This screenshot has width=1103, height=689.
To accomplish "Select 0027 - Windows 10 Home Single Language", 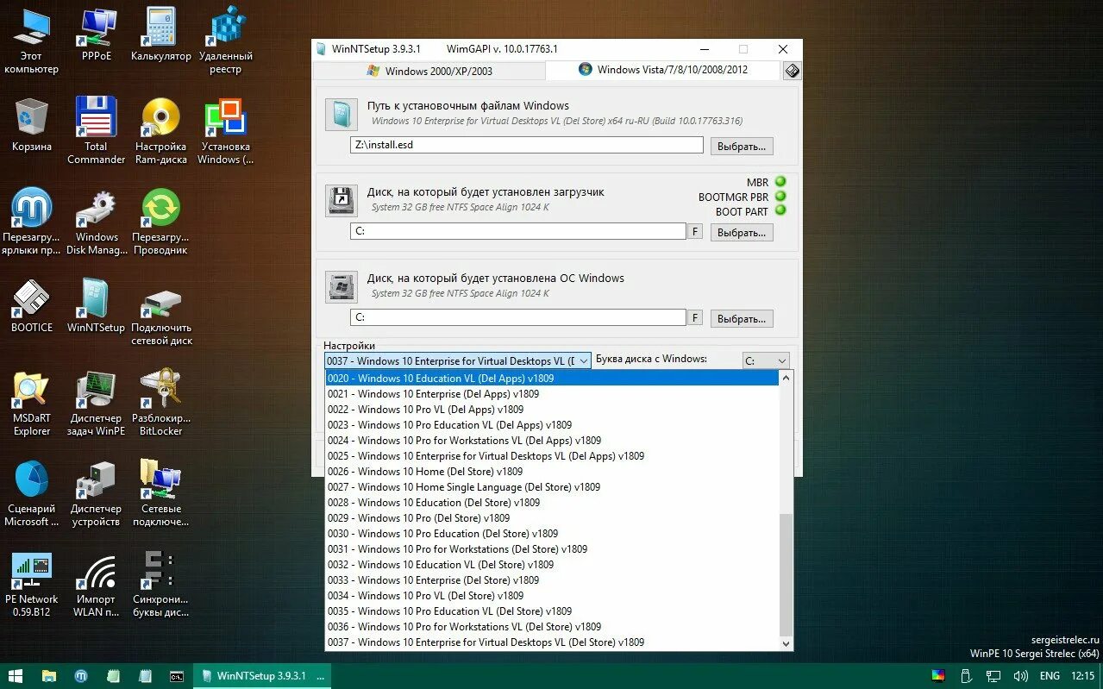I will point(551,486).
